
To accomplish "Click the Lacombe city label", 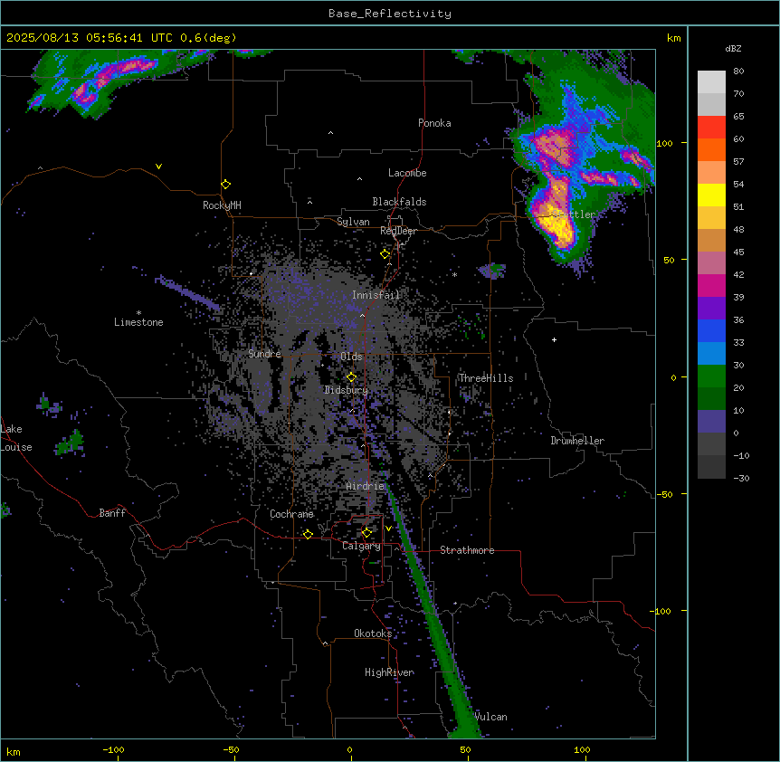I will 407,173.
